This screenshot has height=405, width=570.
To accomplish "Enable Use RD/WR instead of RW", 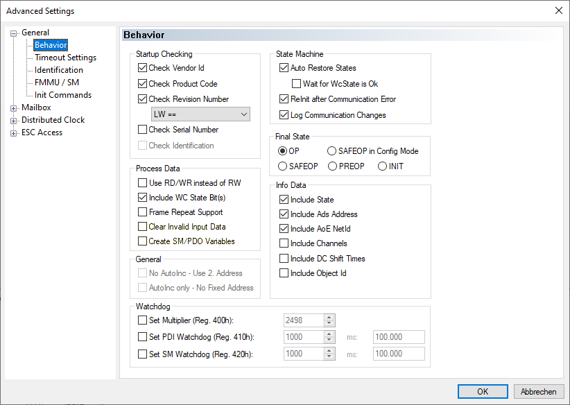I will [143, 183].
